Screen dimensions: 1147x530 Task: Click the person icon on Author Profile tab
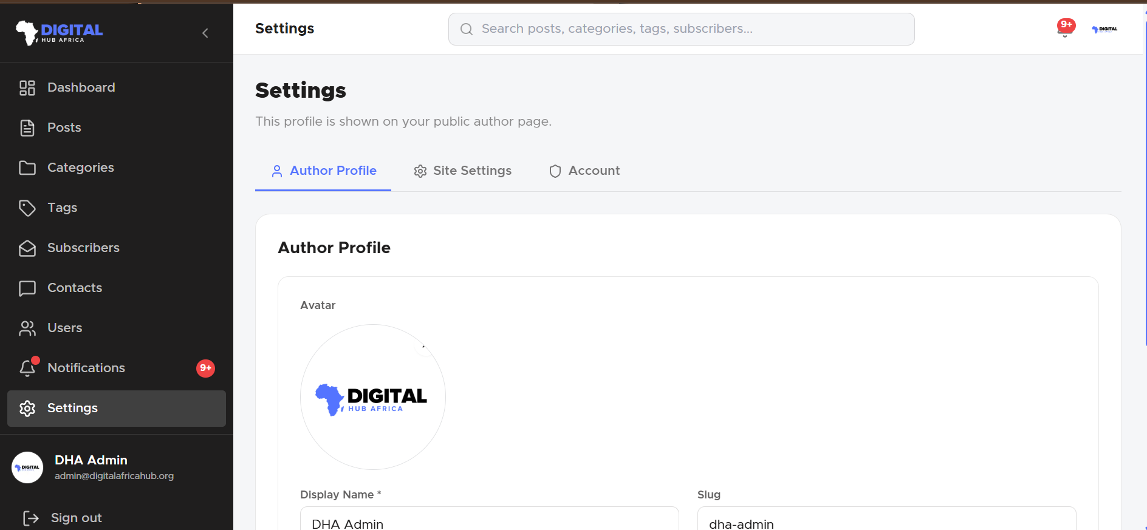(x=277, y=171)
